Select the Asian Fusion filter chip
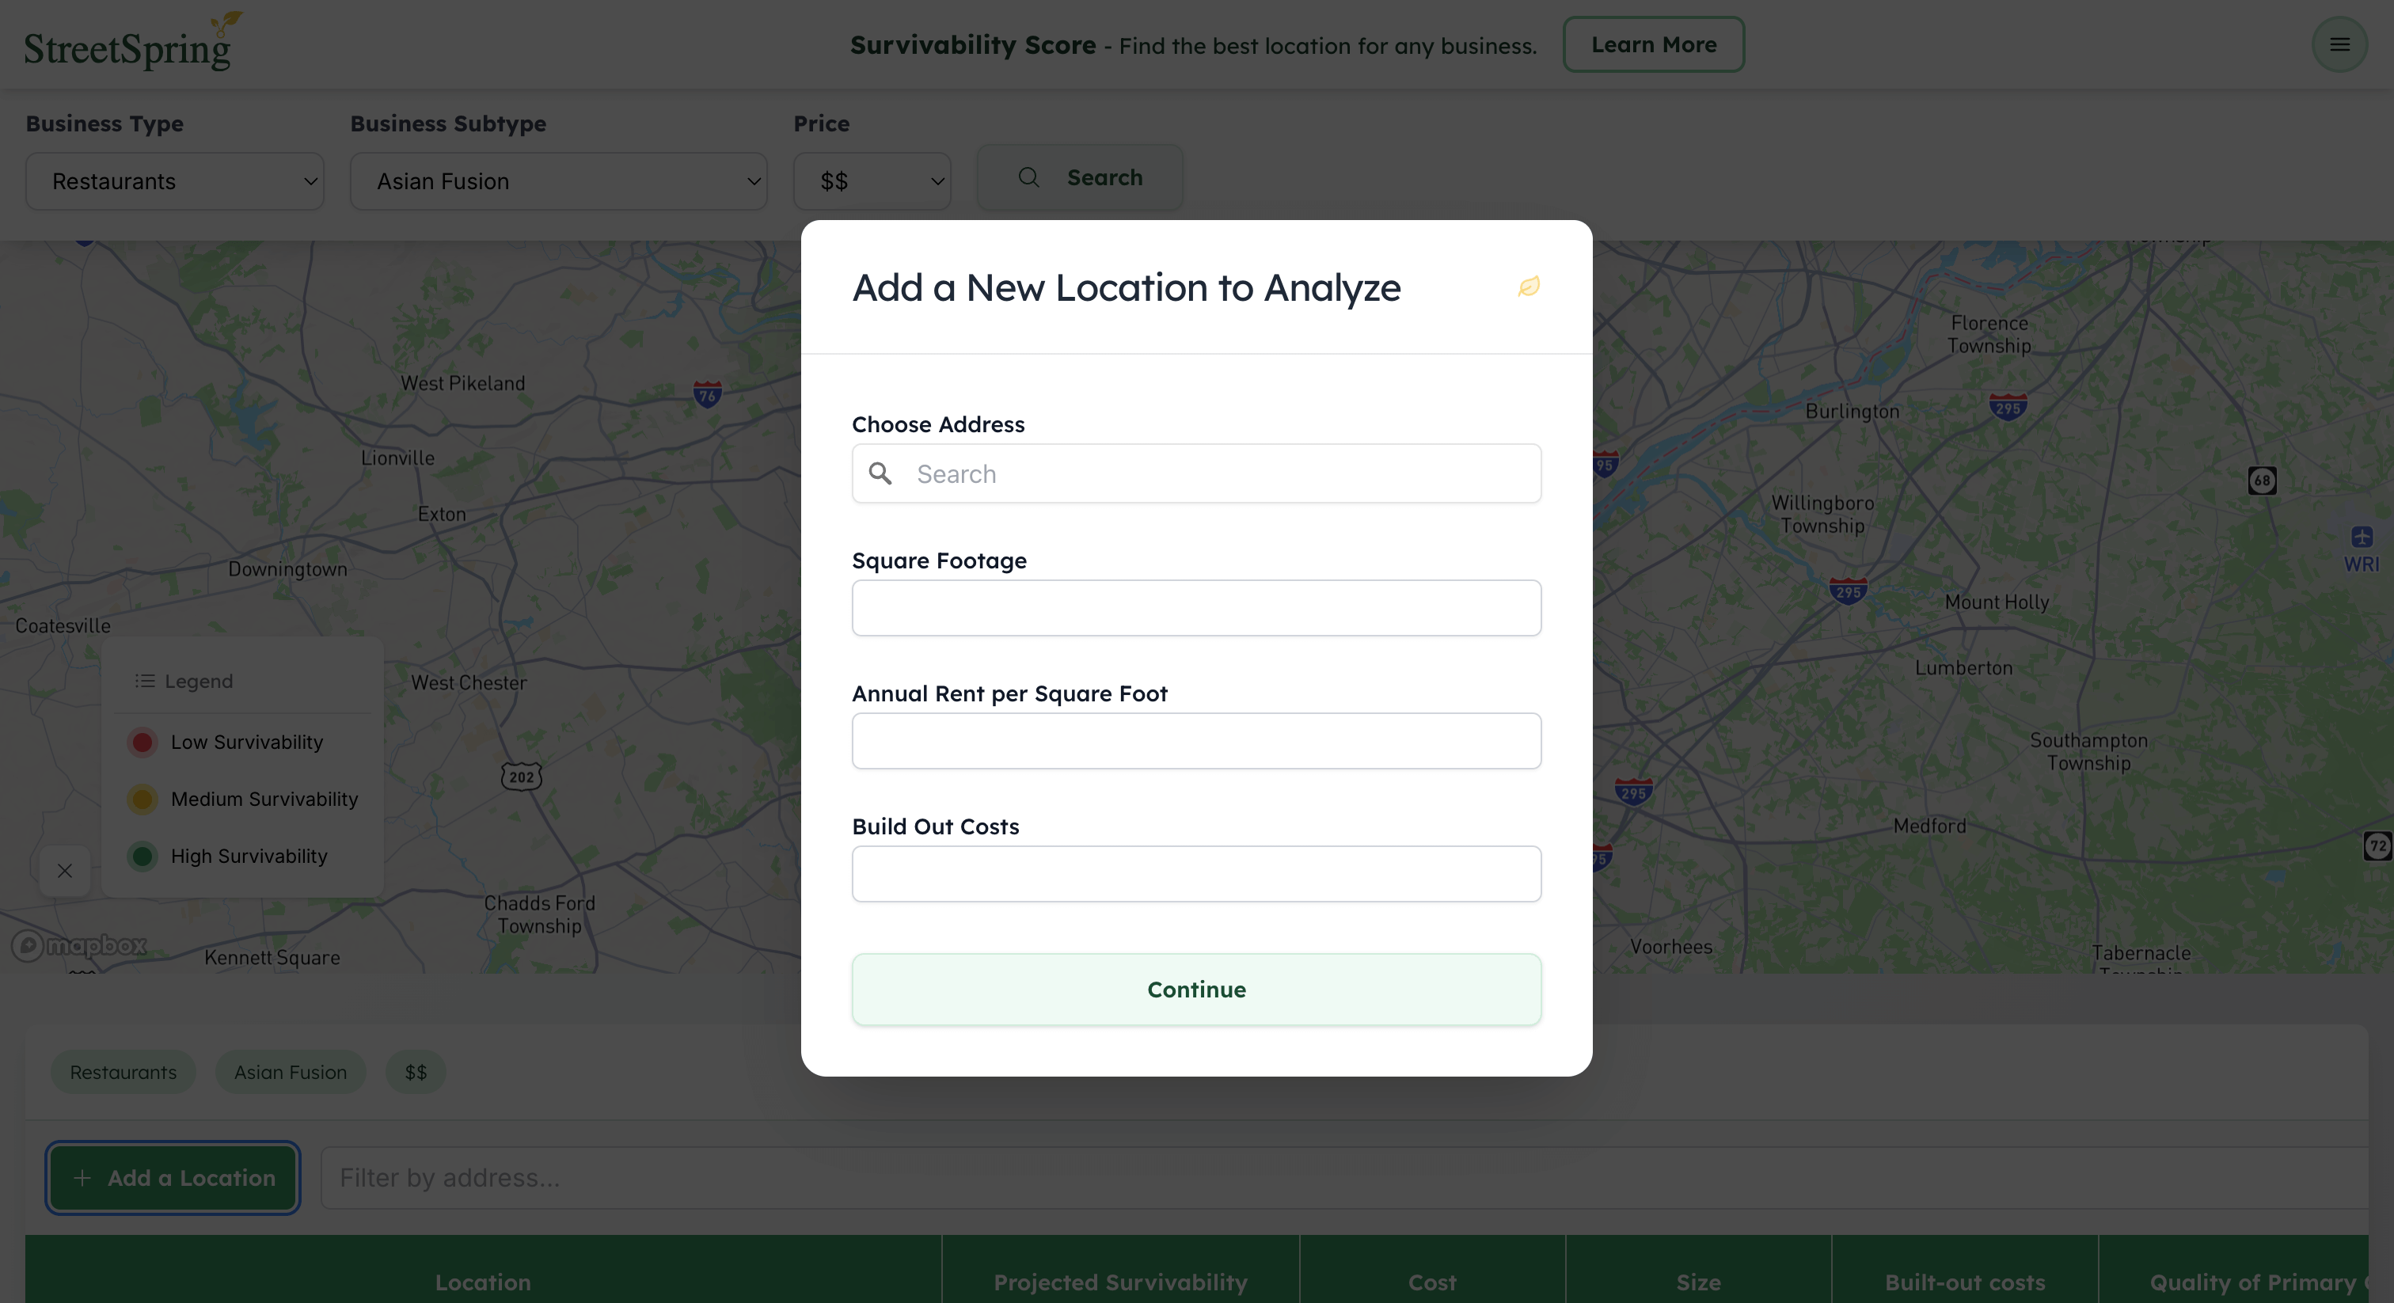2394x1303 pixels. [290, 1072]
